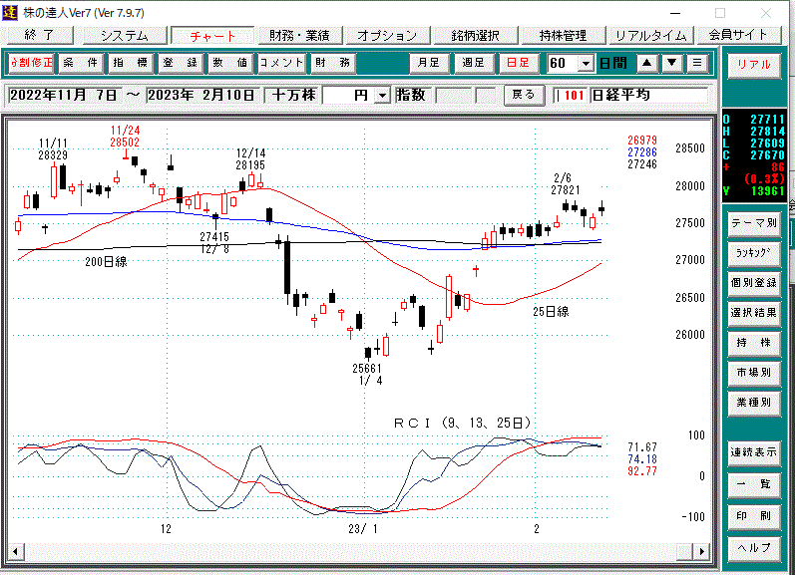Screen dimensions: 795x575
Task: Click the stock code field showing 101
Action: [x=573, y=96]
